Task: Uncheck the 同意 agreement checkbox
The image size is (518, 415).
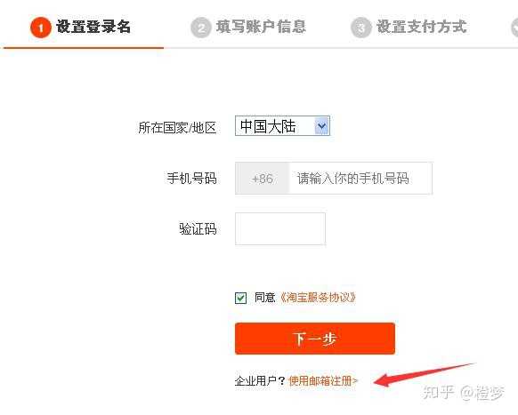Action: (240, 298)
